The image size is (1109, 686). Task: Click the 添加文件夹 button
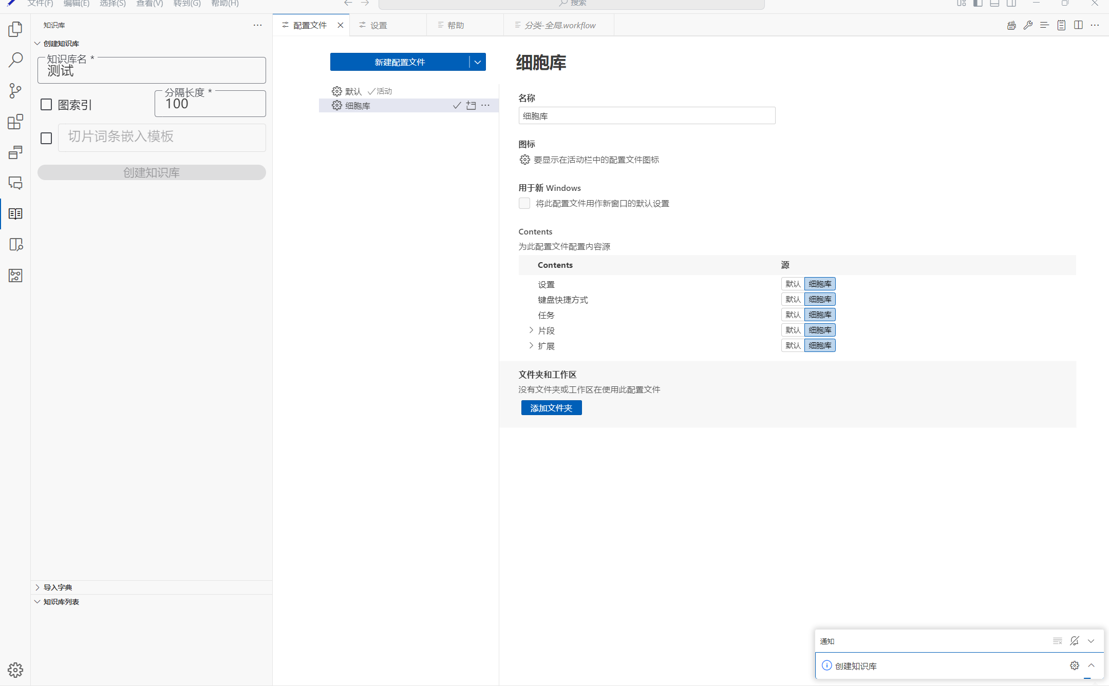(551, 408)
